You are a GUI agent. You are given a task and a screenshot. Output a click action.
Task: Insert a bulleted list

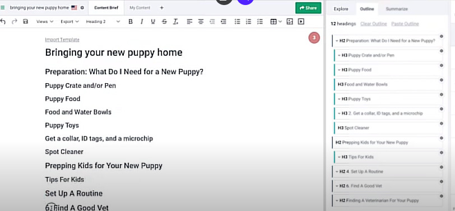[x=238, y=21]
